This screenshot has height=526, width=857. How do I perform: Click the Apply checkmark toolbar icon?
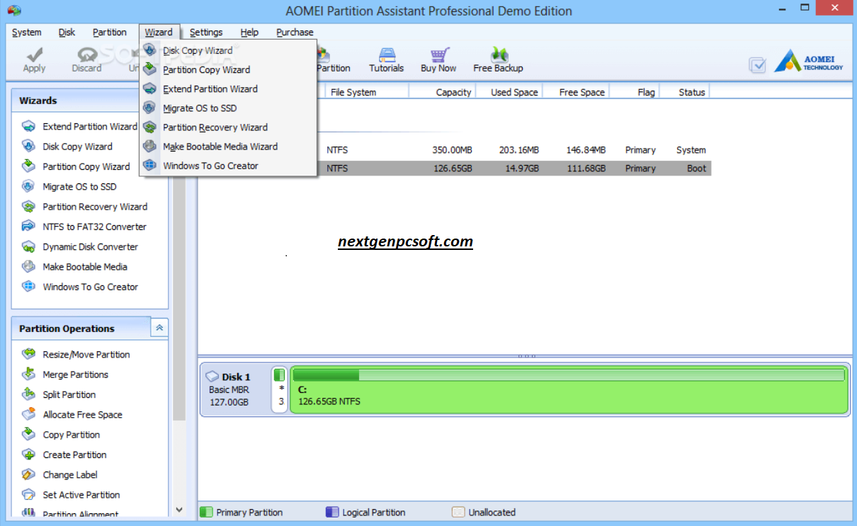coord(34,55)
